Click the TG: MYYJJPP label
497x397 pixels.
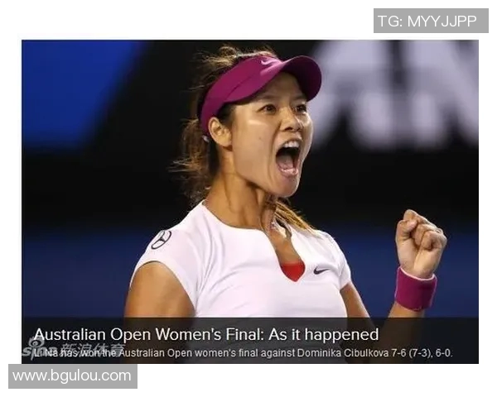(431, 21)
